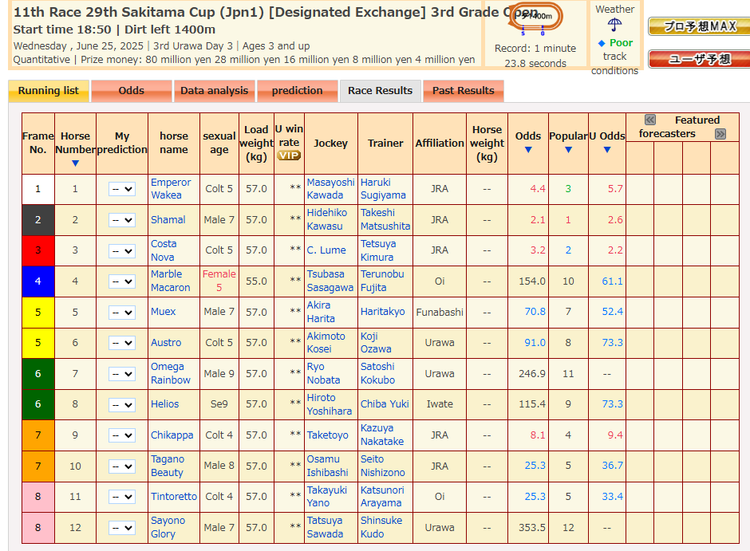
Task: Click U Odds 33.4 for Tintoretto
Action: 612,497
